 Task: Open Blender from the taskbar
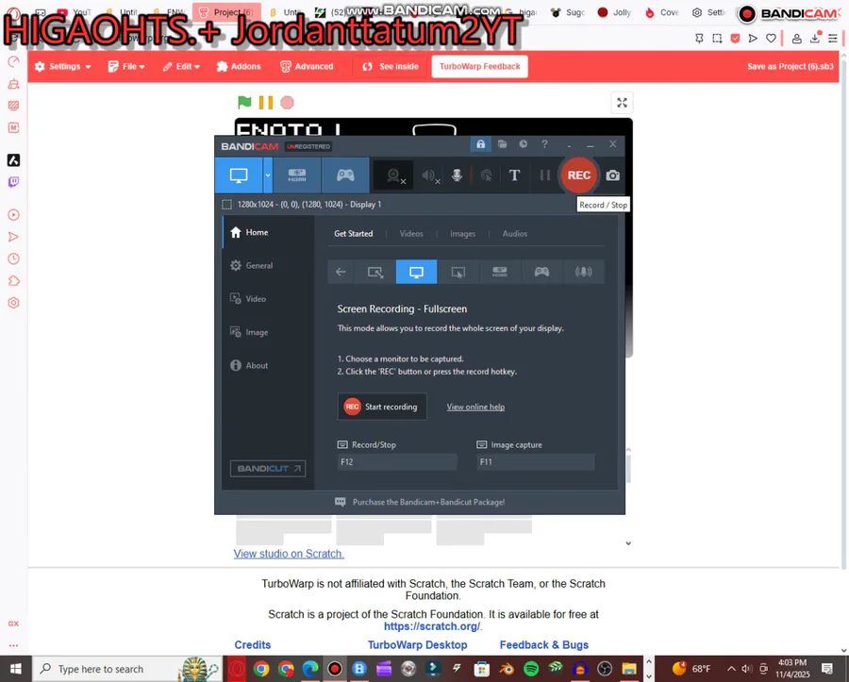[x=507, y=669]
